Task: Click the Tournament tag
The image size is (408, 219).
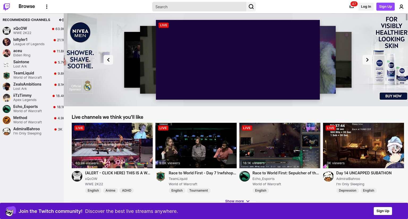Action: [x=198, y=191]
